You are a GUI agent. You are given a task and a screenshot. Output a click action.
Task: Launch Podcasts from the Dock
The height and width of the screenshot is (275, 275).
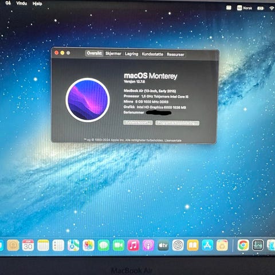pyautogui.click(x=148, y=245)
